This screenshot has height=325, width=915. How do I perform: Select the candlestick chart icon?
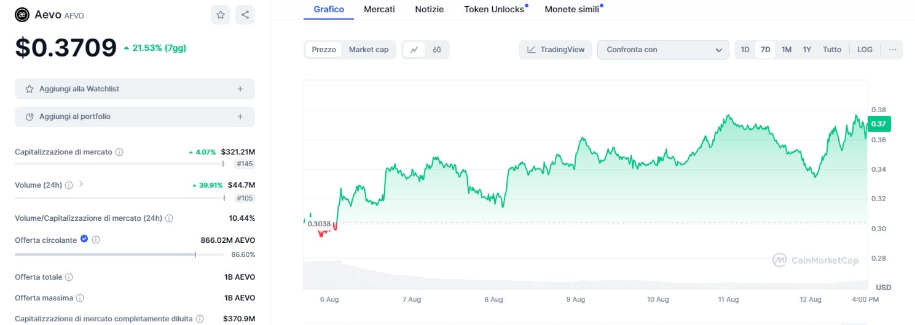[x=437, y=50]
